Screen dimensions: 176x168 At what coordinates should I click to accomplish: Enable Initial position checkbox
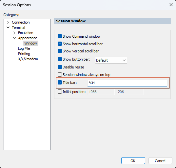click(60, 92)
